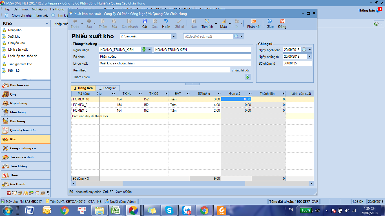The height and width of the screenshot is (216, 385).
Task: Add new recipient with green plus icon
Action: 144,49
